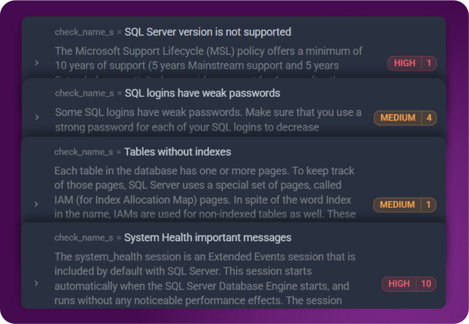The image size is (469, 324).
Task: Select 'System Health important messages' title
Action: pos(208,238)
